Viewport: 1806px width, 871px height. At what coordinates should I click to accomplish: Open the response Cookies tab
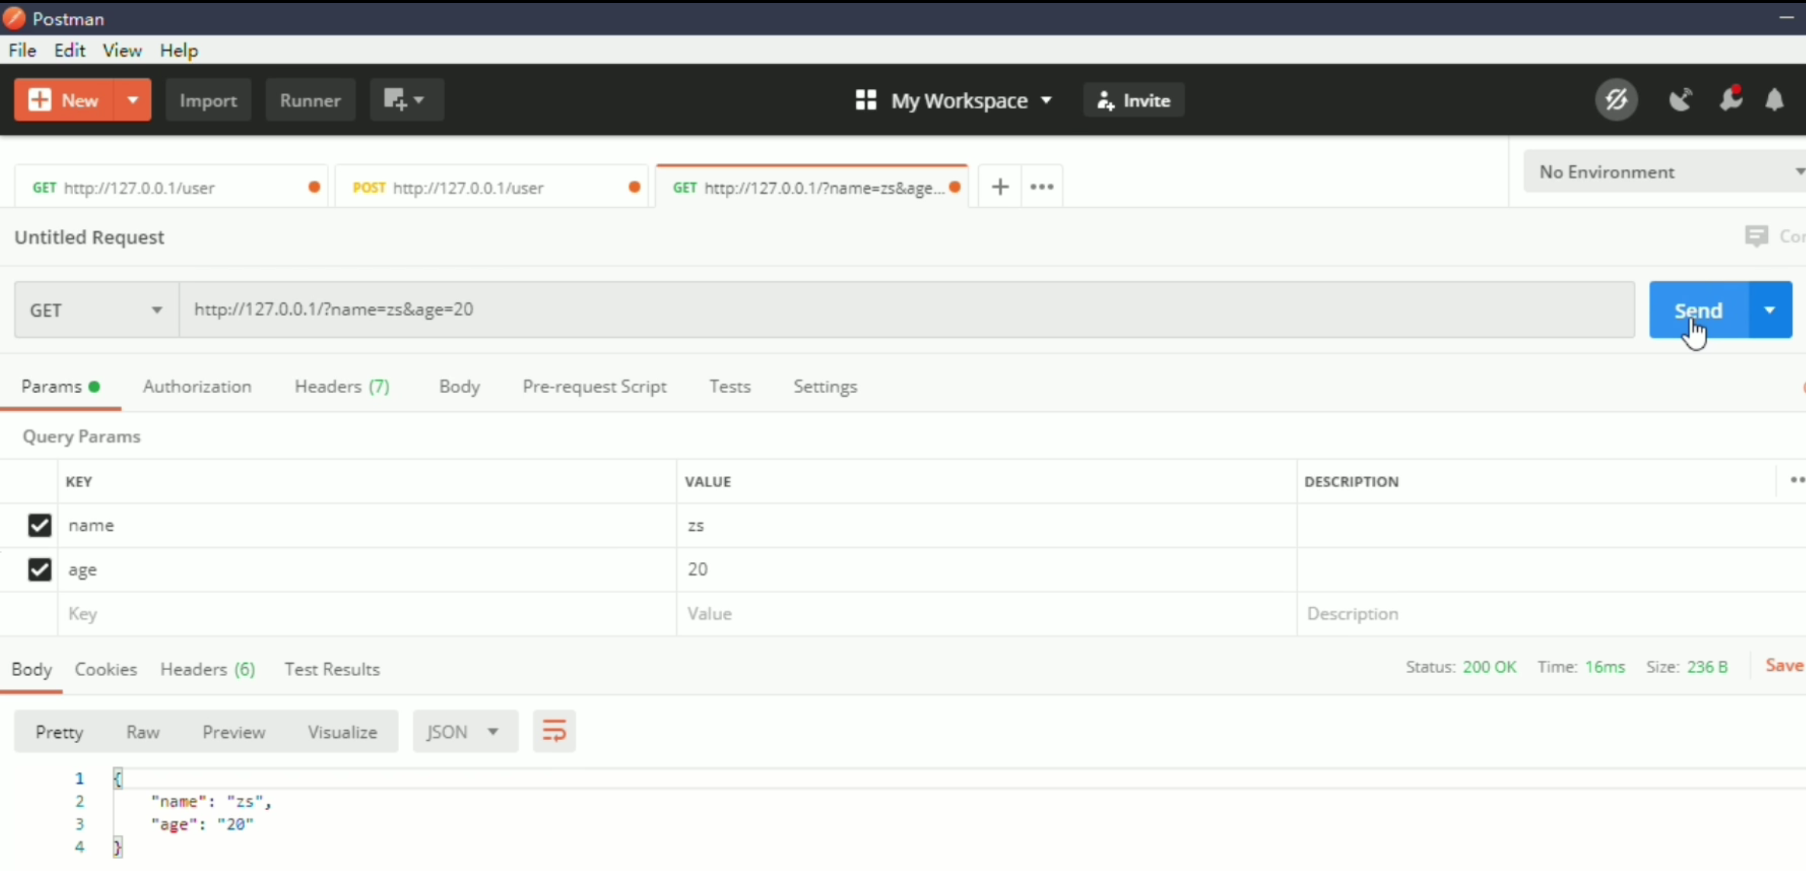106,669
